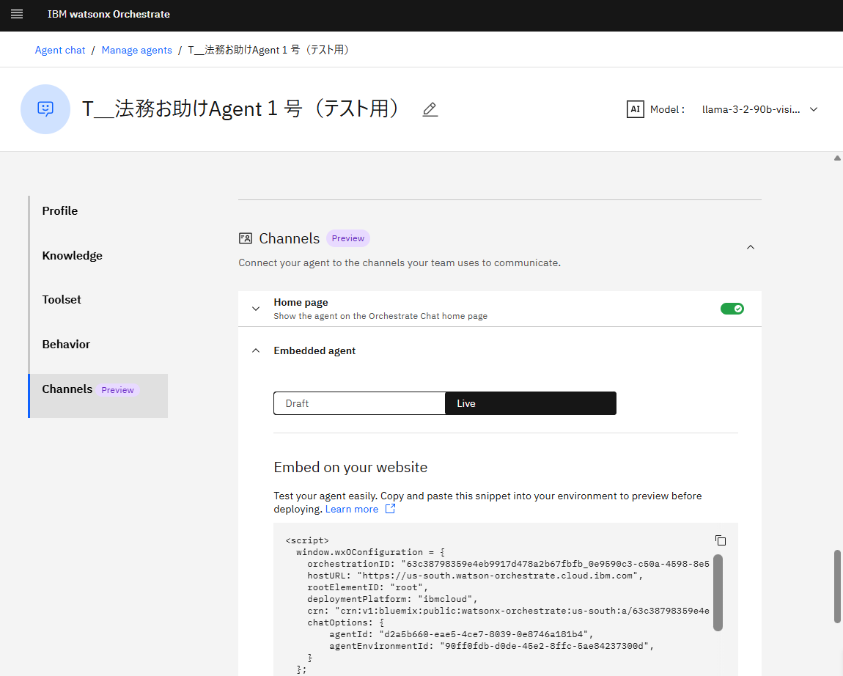Click the AI model badge icon
Screen dimensions: 843x676
635,109
